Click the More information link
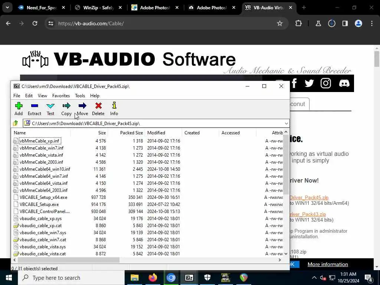Image resolution: width=380 pixels, height=285 pixels. [328, 264]
